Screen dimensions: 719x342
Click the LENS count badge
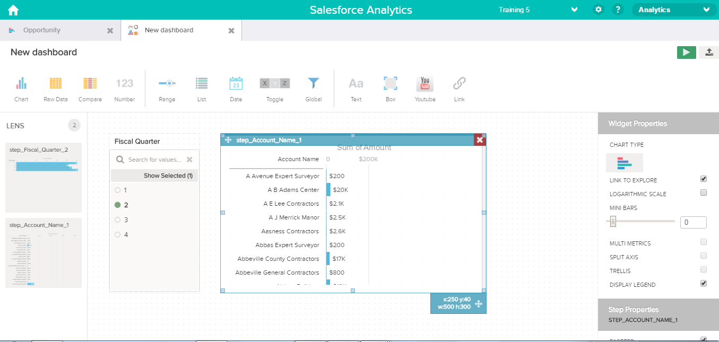click(74, 126)
